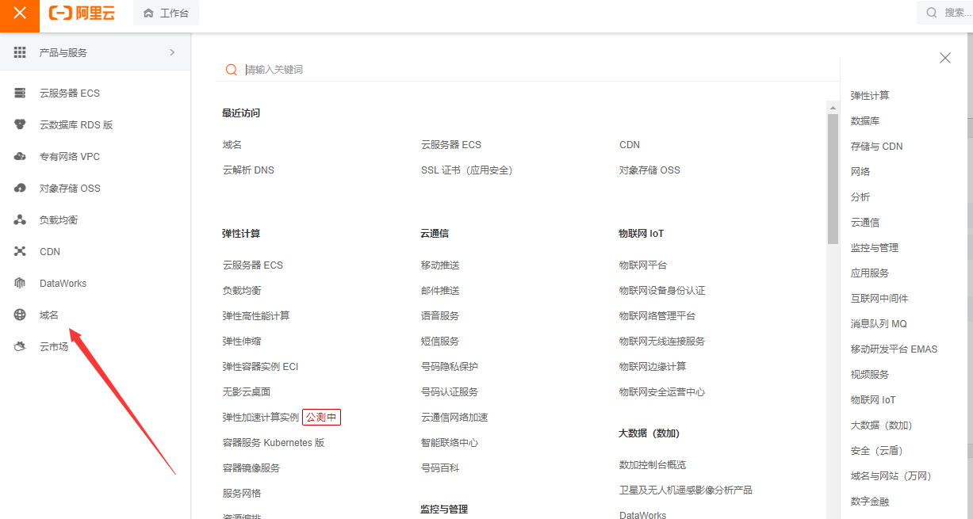Viewport: 973px width, 519px height.
Task: Close the product overlay panel
Action: point(944,58)
